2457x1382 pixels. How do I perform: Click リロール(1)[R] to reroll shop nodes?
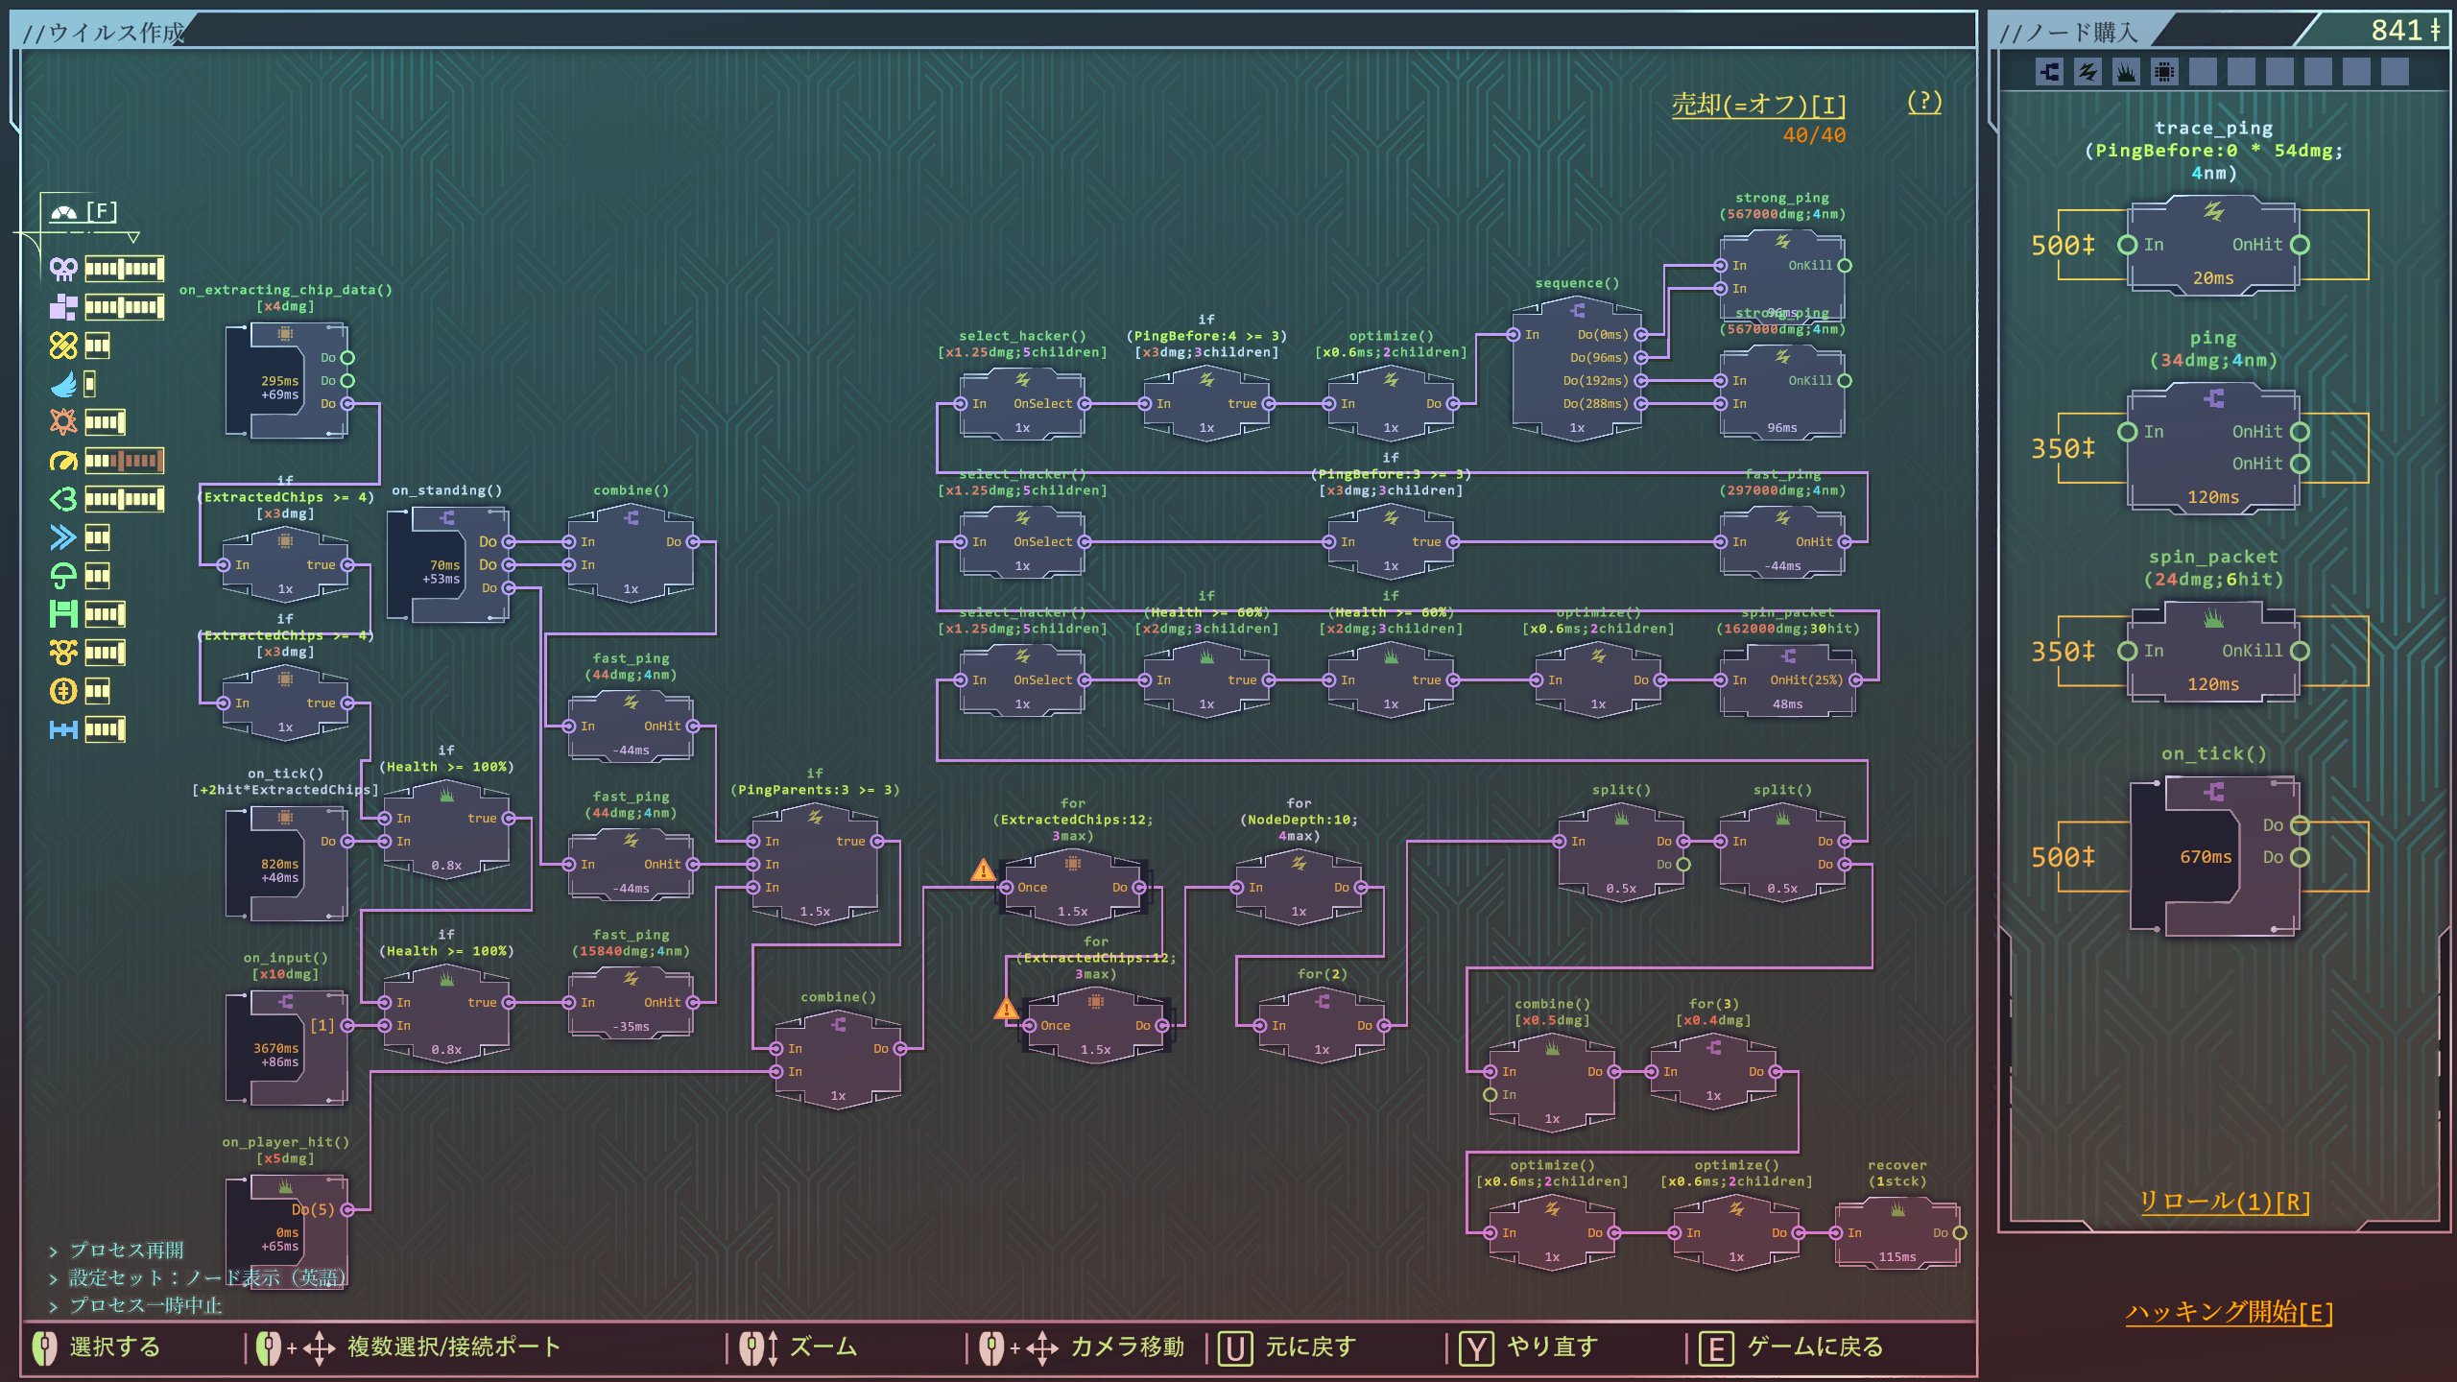(x=2224, y=1202)
